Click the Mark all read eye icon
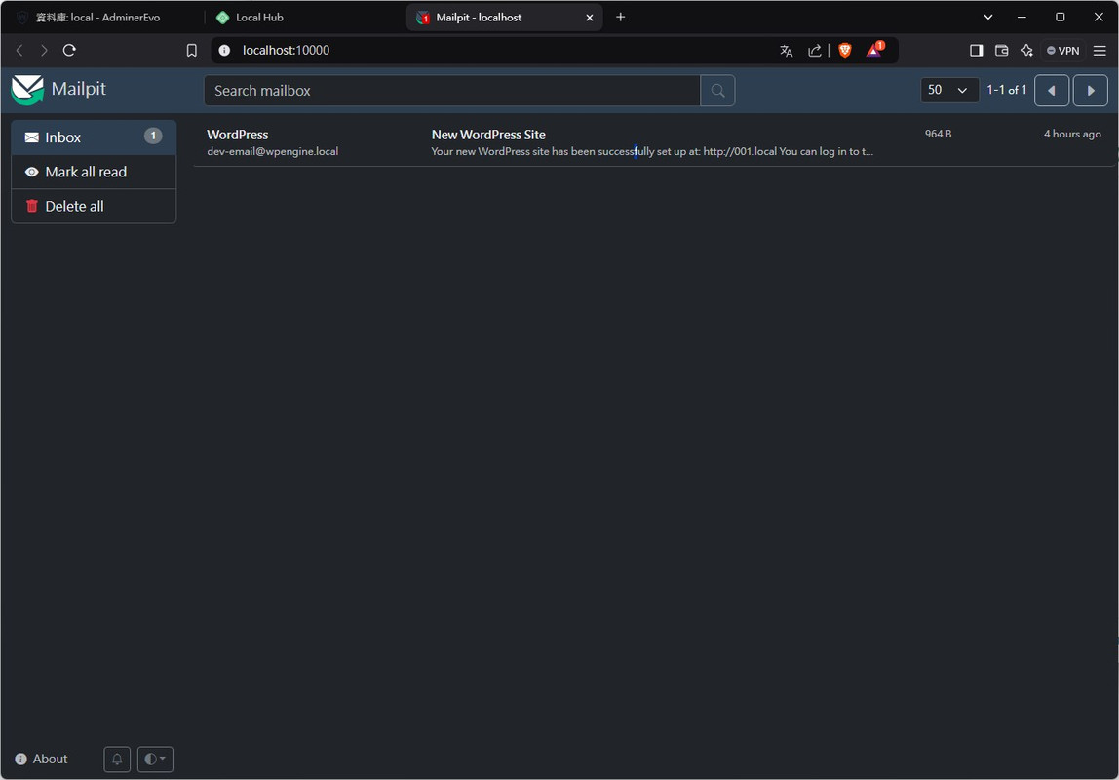Screen dimensions: 1119x780 [31, 172]
